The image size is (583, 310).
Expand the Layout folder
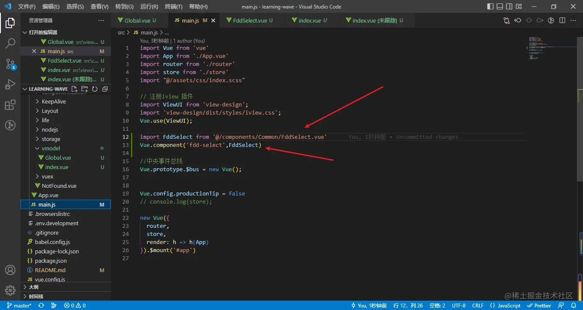pyautogui.click(x=66, y=111)
